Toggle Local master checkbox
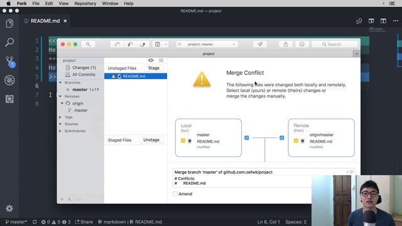 click(247, 138)
